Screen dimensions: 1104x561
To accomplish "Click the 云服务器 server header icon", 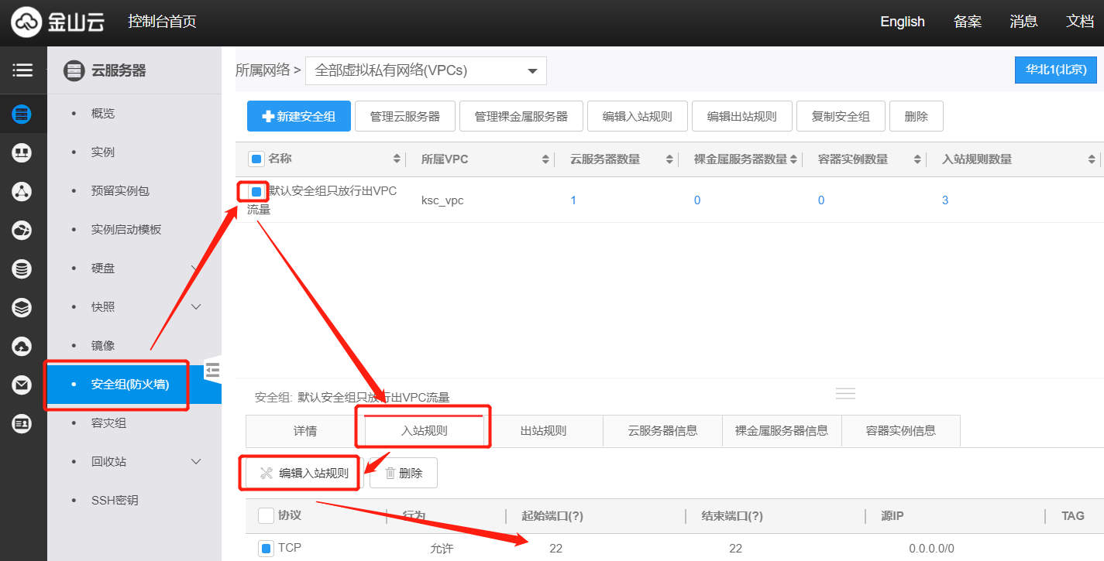I will (74, 70).
